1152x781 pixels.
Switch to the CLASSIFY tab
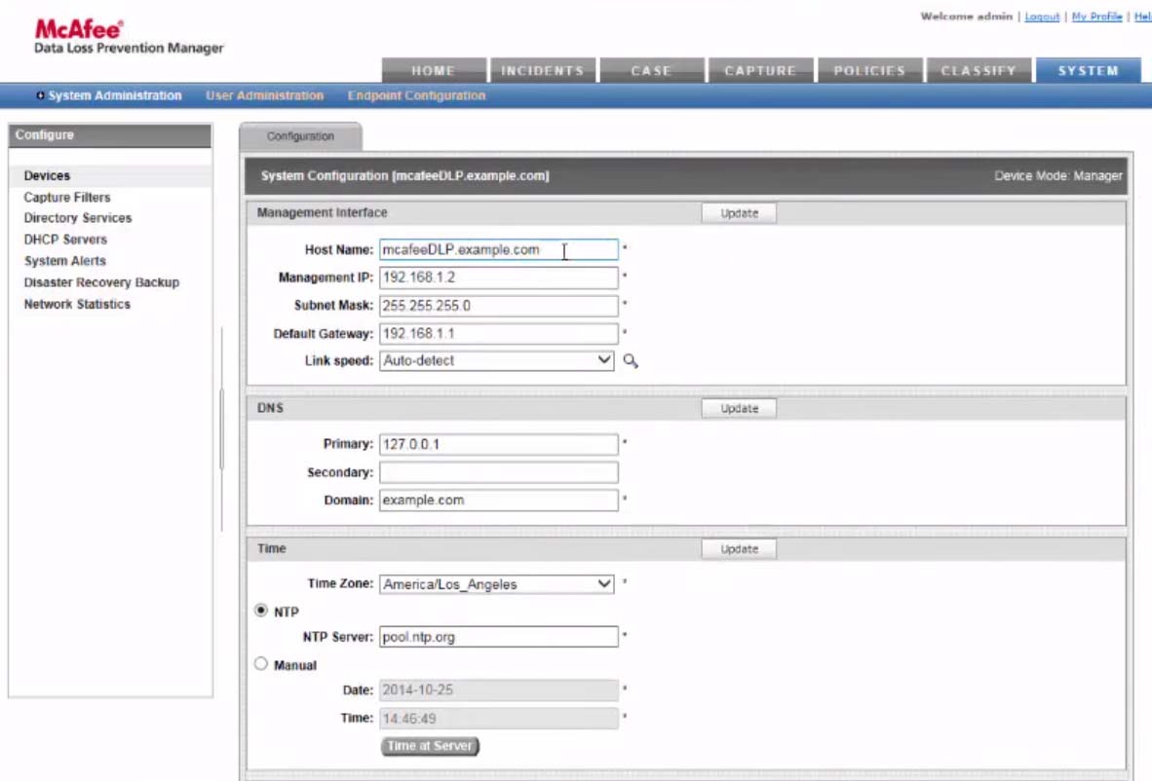point(979,70)
